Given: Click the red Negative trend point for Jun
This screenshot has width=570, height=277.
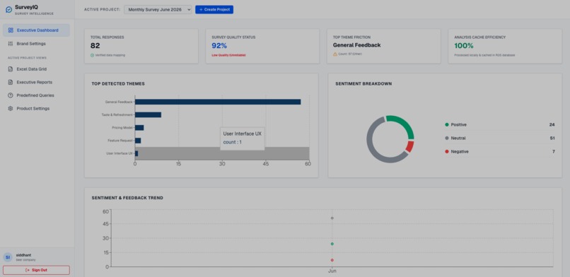Looking at the screenshot, I should pos(332,260).
